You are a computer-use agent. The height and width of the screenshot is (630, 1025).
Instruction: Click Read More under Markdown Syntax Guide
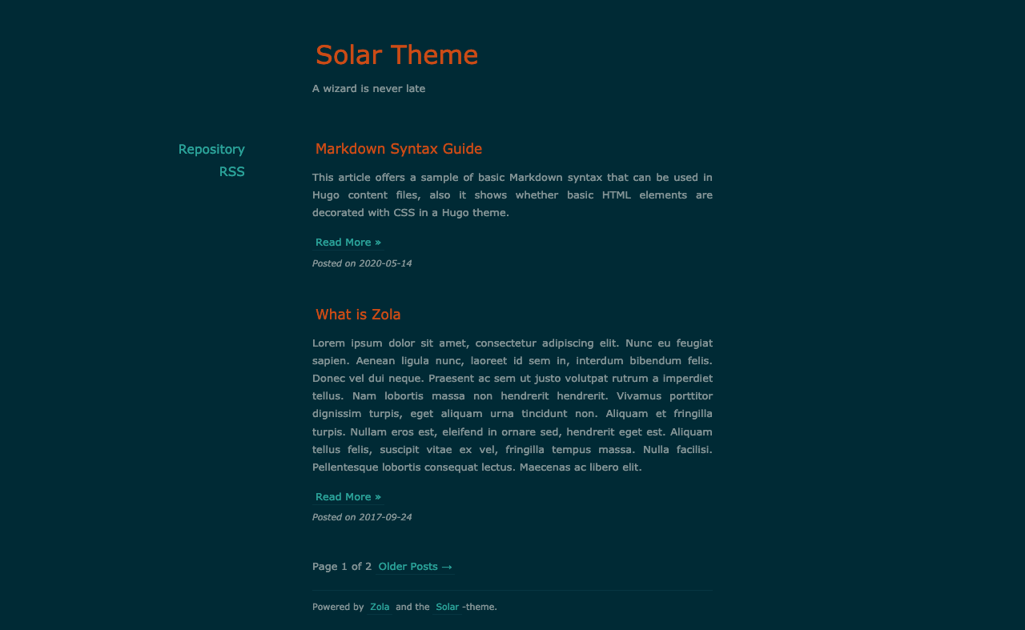348,242
